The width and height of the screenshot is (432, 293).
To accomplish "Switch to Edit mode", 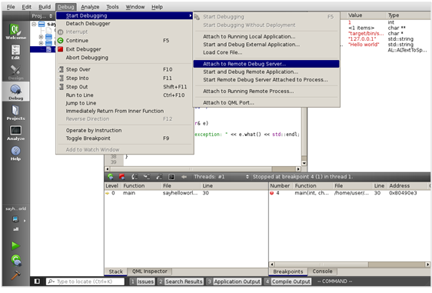I will (15, 52).
